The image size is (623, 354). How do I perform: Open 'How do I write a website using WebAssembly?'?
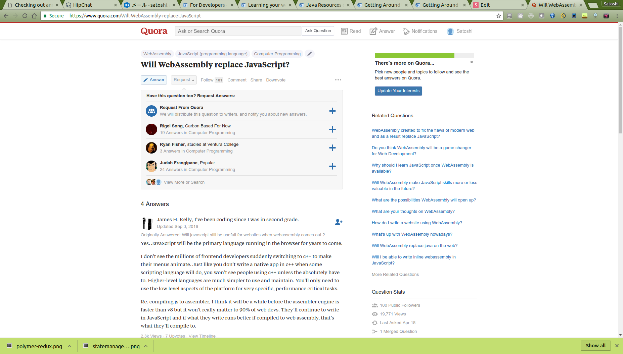click(417, 223)
